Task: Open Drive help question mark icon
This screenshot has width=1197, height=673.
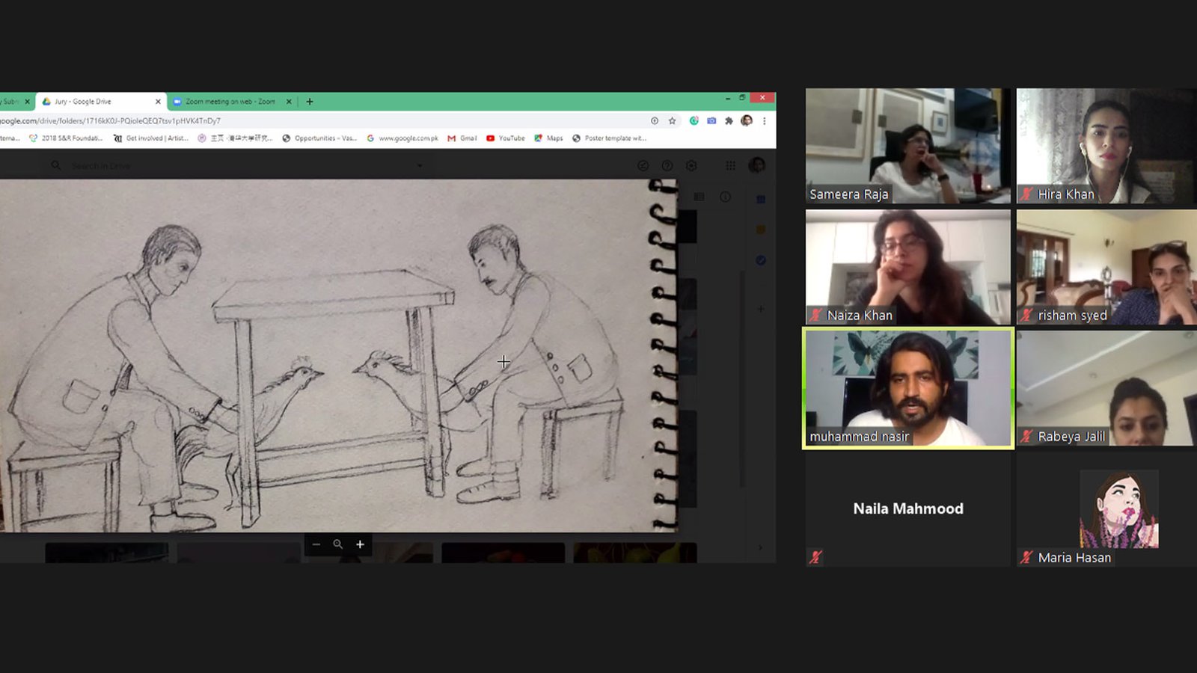Action: tap(667, 165)
